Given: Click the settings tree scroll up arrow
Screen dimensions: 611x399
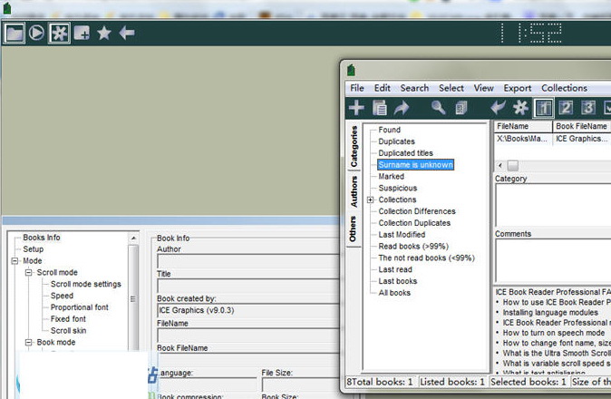Looking at the screenshot, I should [x=133, y=238].
